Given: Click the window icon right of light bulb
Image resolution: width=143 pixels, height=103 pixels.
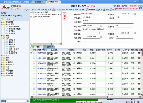Looking at the screenshot, I should 142,6.
